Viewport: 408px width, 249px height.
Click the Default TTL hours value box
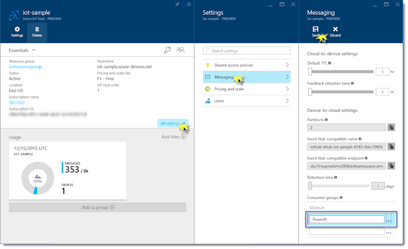coord(382,72)
